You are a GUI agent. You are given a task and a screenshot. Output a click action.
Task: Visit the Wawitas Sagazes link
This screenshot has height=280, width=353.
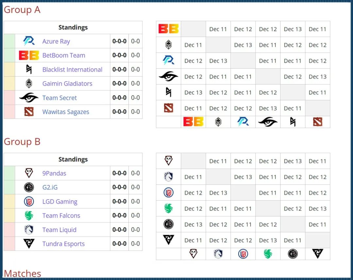[x=66, y=112]
